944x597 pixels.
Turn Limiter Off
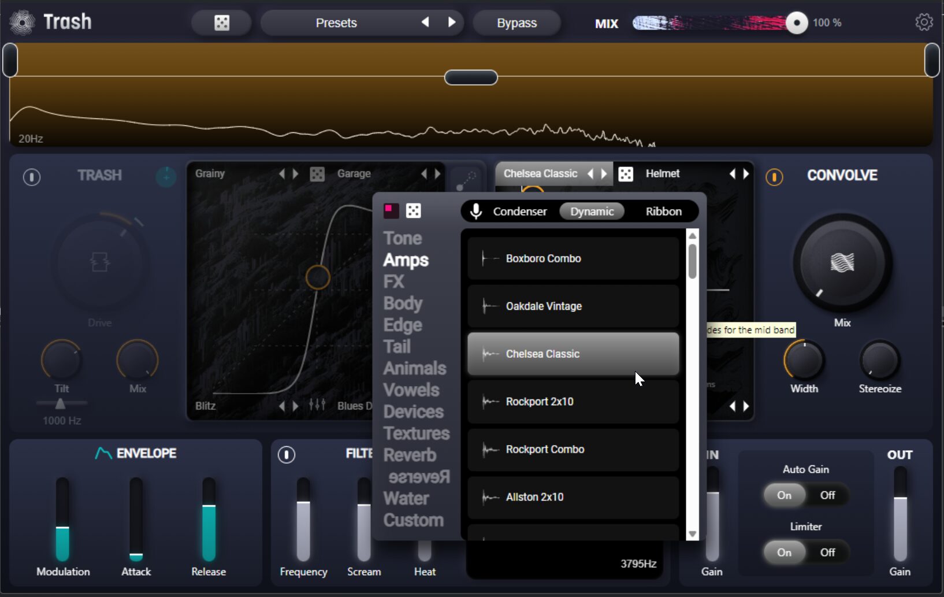(827, 552)
